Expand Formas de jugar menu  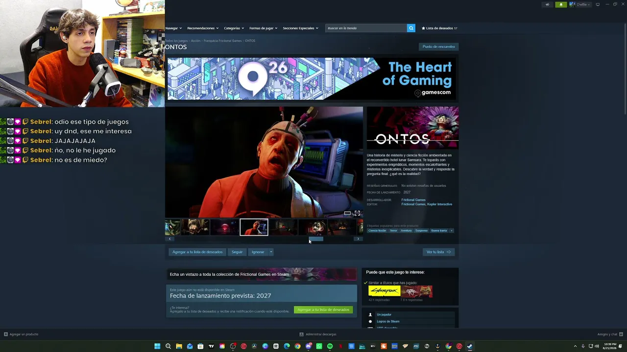[263, 28]
